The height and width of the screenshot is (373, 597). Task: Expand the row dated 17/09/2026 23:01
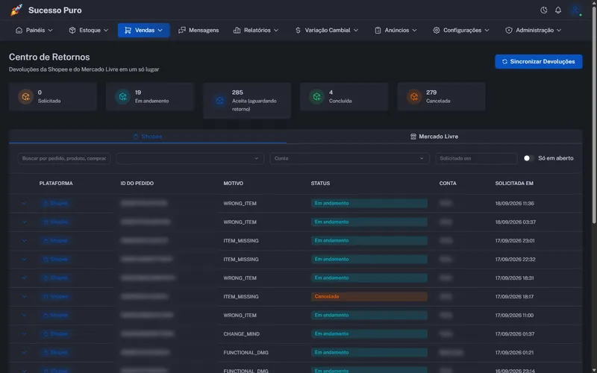[x=24, y=240]
